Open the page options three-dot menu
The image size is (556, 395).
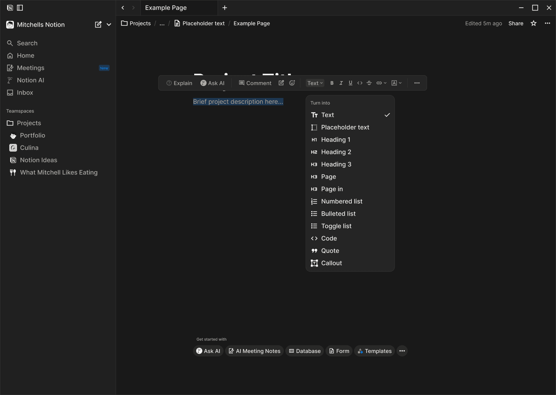548,24
